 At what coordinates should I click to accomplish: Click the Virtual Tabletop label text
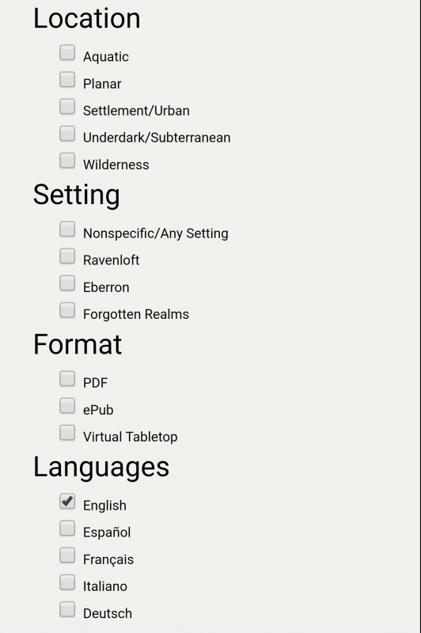[131, 437]
